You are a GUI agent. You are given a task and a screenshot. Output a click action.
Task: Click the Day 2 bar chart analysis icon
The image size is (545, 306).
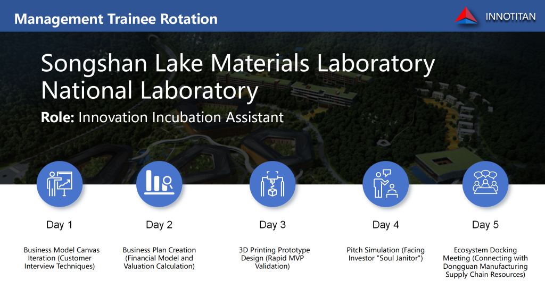coord(159,184)
